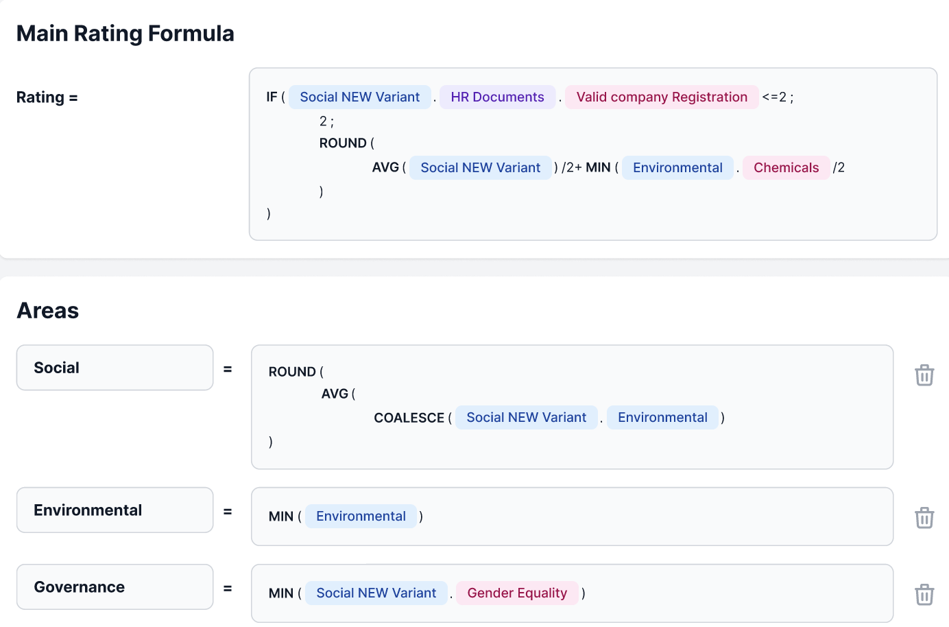Edit the Environmental area name field
The image size is (949, 627).
point(115,510)
